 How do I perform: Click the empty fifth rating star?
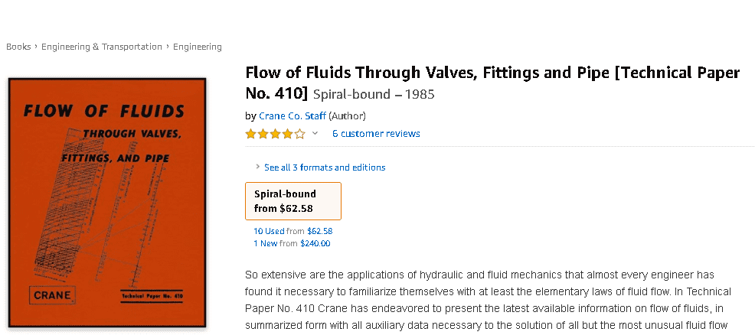(x=299, y=134)
